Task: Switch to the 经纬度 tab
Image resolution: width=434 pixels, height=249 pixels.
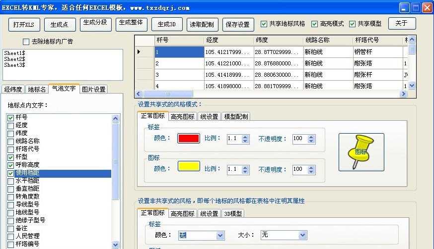Action: pos(13,90)
